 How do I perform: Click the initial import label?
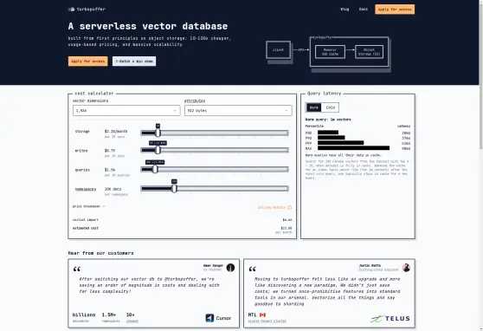click(x=86, y=220)
